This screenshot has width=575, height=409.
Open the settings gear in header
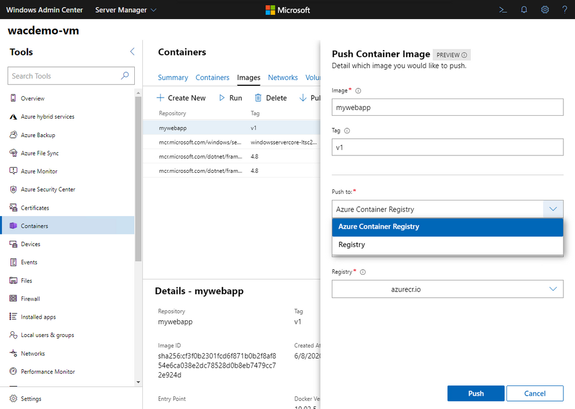545,10
